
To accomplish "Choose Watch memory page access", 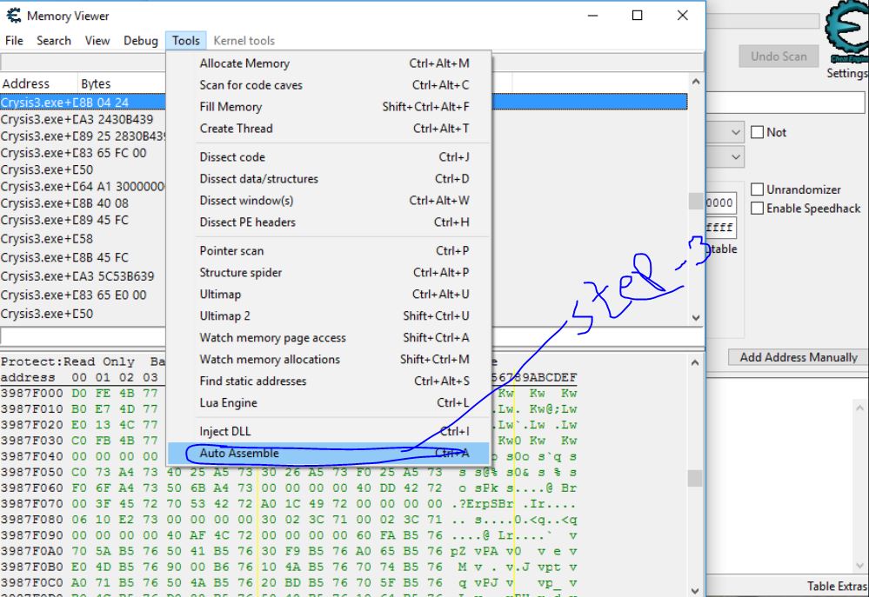I will point(329,337).
